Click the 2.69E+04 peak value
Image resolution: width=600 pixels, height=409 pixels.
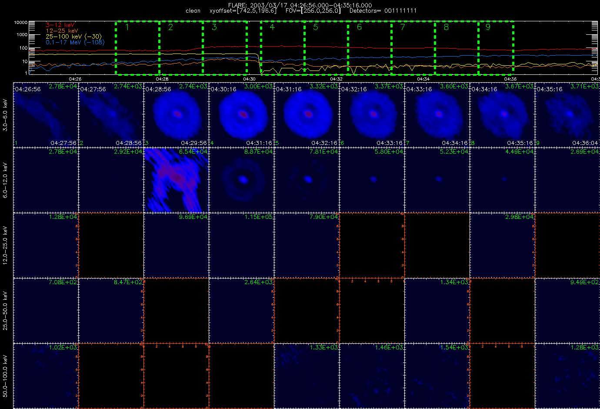pyautogui.click(x=585, y=151)
